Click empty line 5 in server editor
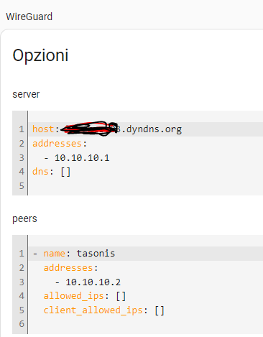Image resolution: width=263 pixels, height=337 pixels. click(145, 186)
